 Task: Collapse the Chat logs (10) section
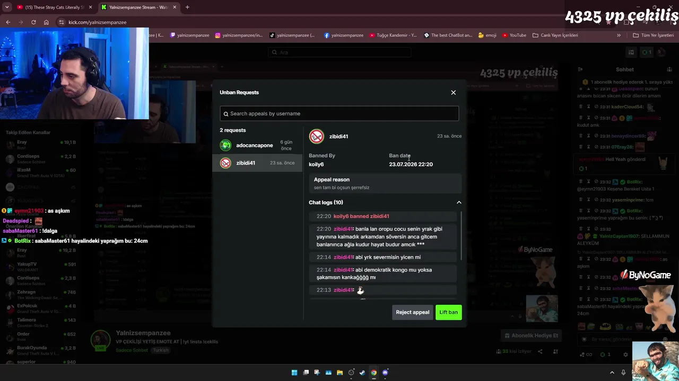pyautogui.click(x=459, y=202)
